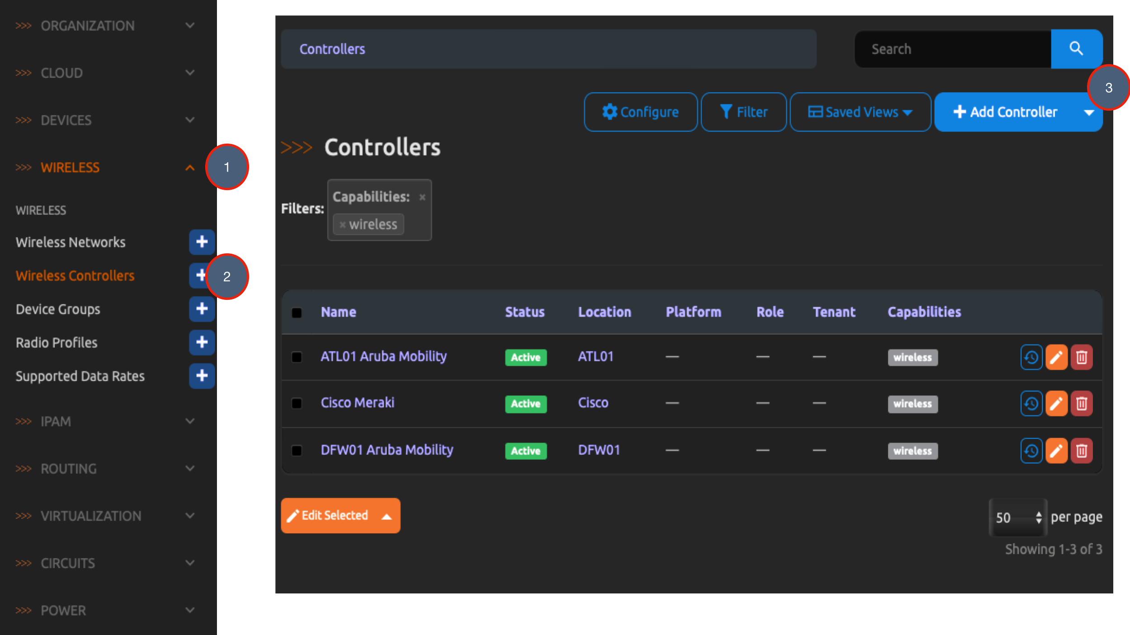Adjust the per page count stepper
The image size is (1130, 635).
click(1039, 517)
